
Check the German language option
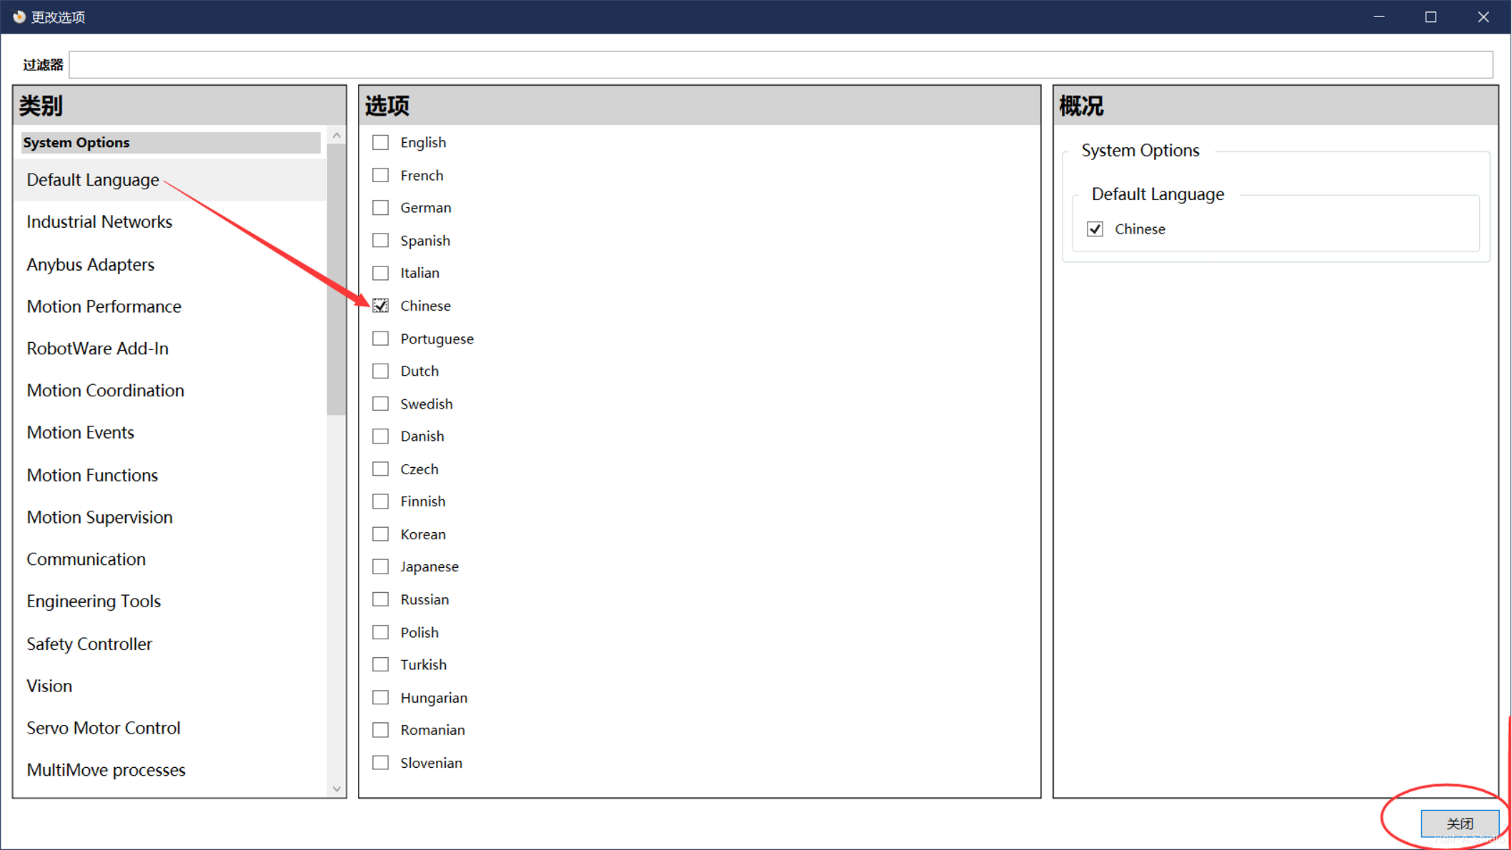click(381, 208)
